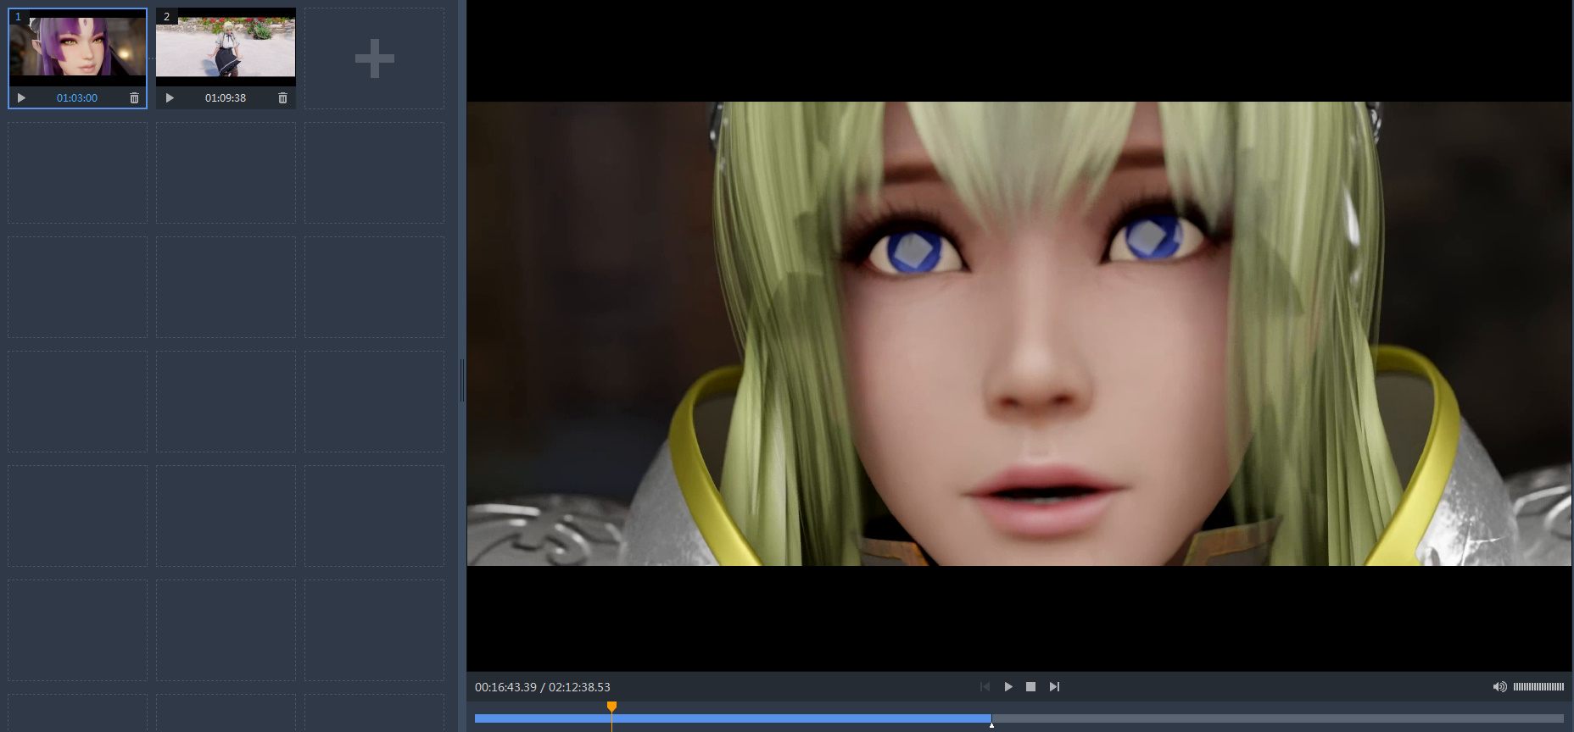1574x732 pixels.
Task: Mute the audio with the speaker icon
Action: coord(1499,687)
